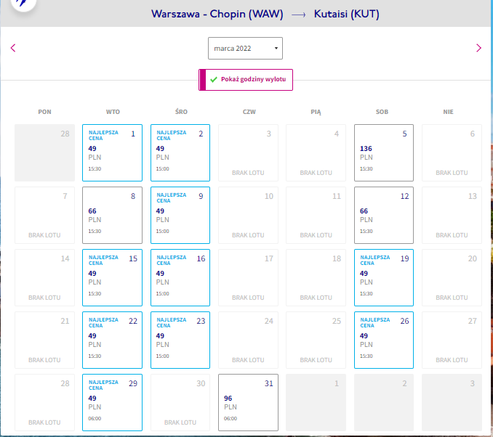Select March 1 flight for 49 PLN
The width and height of the screenshot is (493, 437).
coord(112,153)
